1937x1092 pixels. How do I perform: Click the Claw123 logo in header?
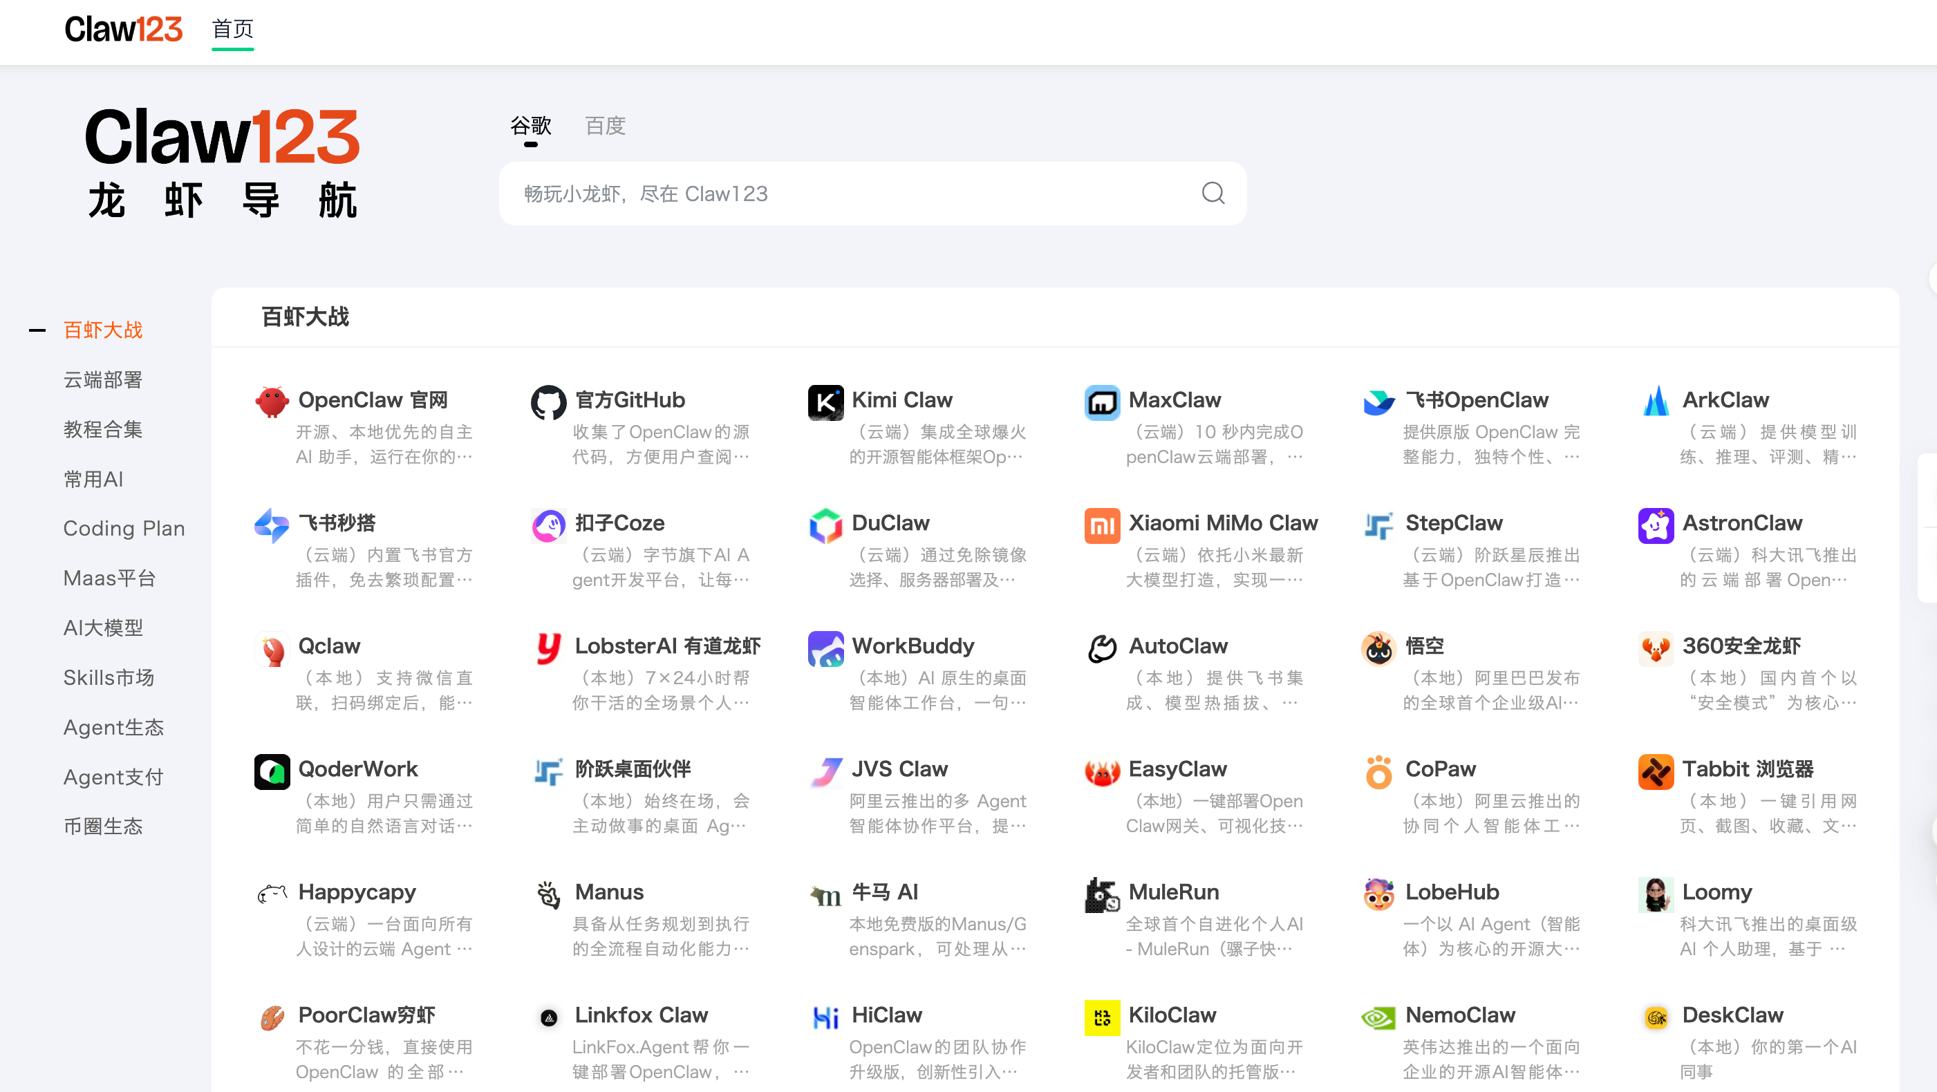point(123,29)
